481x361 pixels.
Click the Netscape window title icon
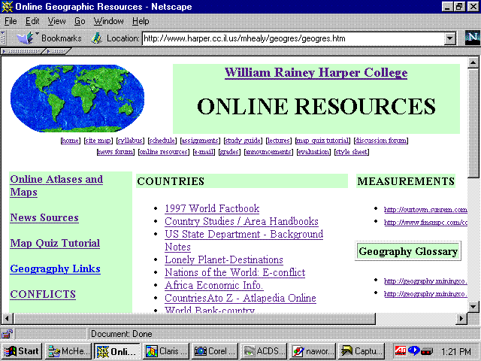pyautogui.click(x=7, y=7)
